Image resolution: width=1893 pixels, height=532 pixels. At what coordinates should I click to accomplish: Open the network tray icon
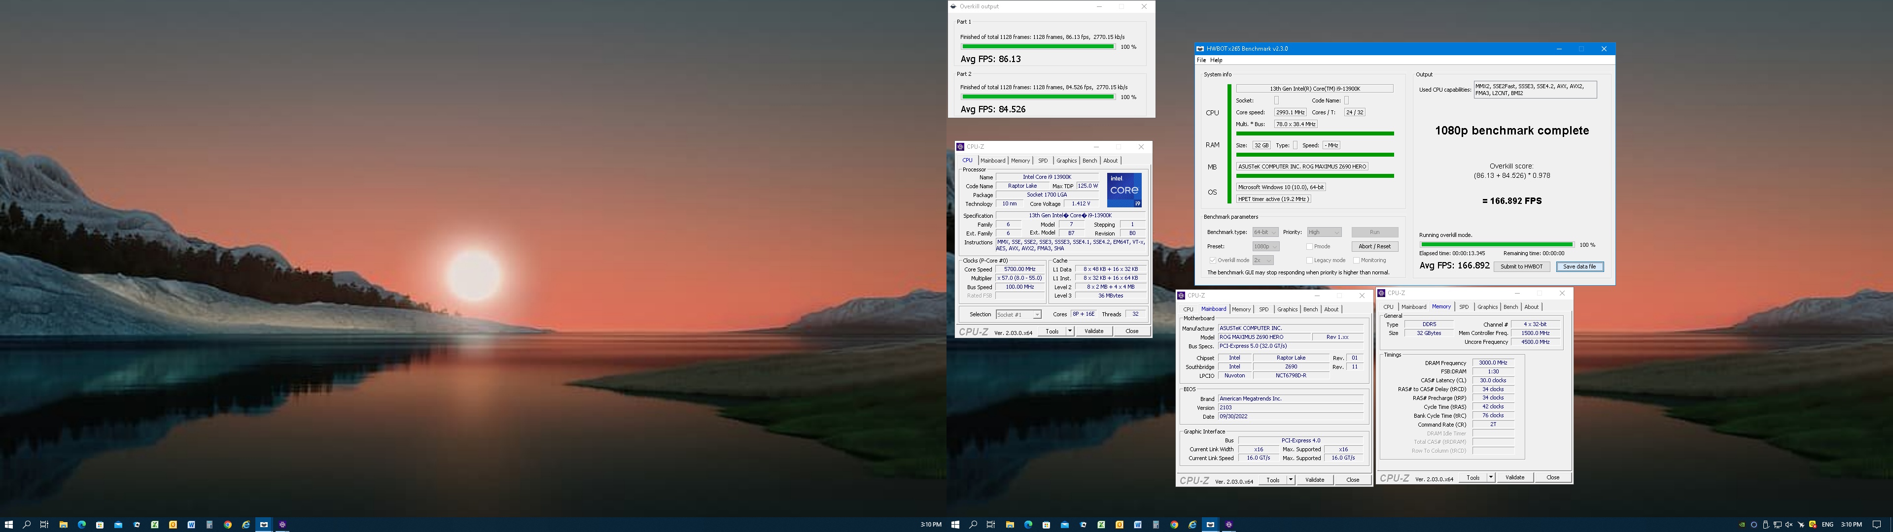point(1778,525)
